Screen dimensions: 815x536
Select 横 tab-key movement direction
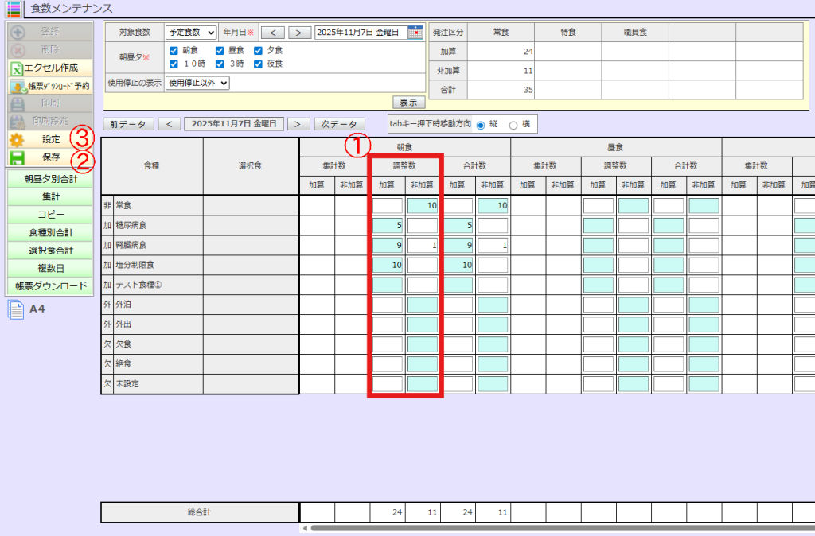[x=513, y=125]
